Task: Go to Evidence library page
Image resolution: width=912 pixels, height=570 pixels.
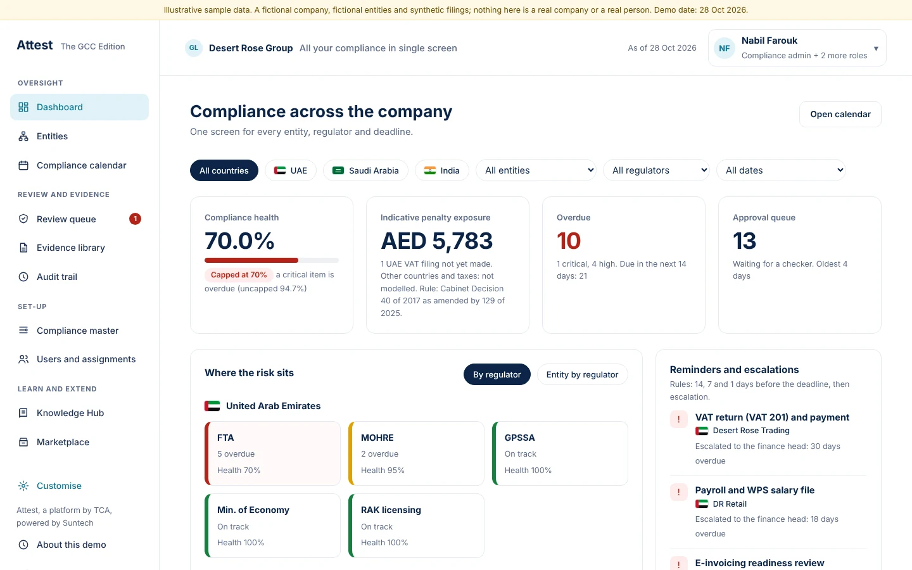Action: tap(80, 248)
